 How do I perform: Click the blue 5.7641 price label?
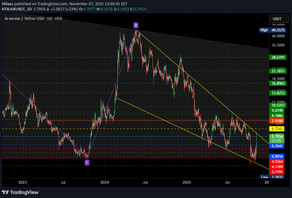278,146
